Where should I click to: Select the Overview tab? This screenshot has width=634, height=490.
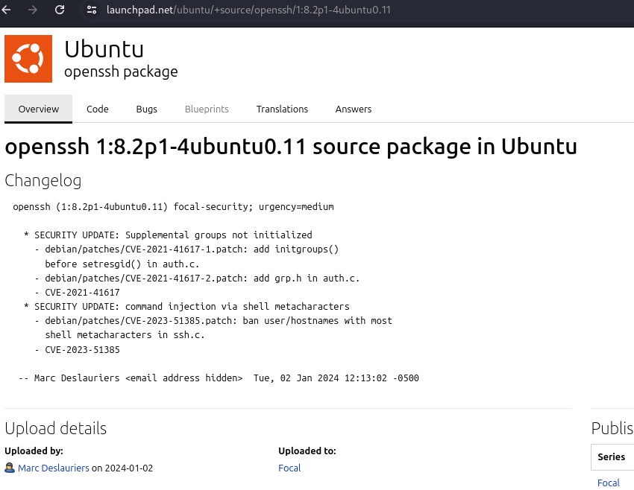(x=39, y=109)
